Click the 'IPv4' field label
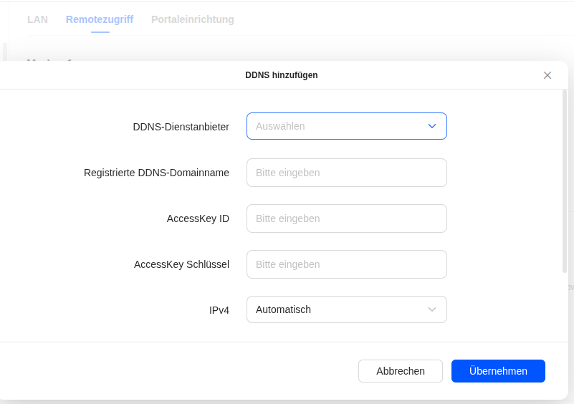The width and height of the screenshot is (574, 404). (219, 310)
